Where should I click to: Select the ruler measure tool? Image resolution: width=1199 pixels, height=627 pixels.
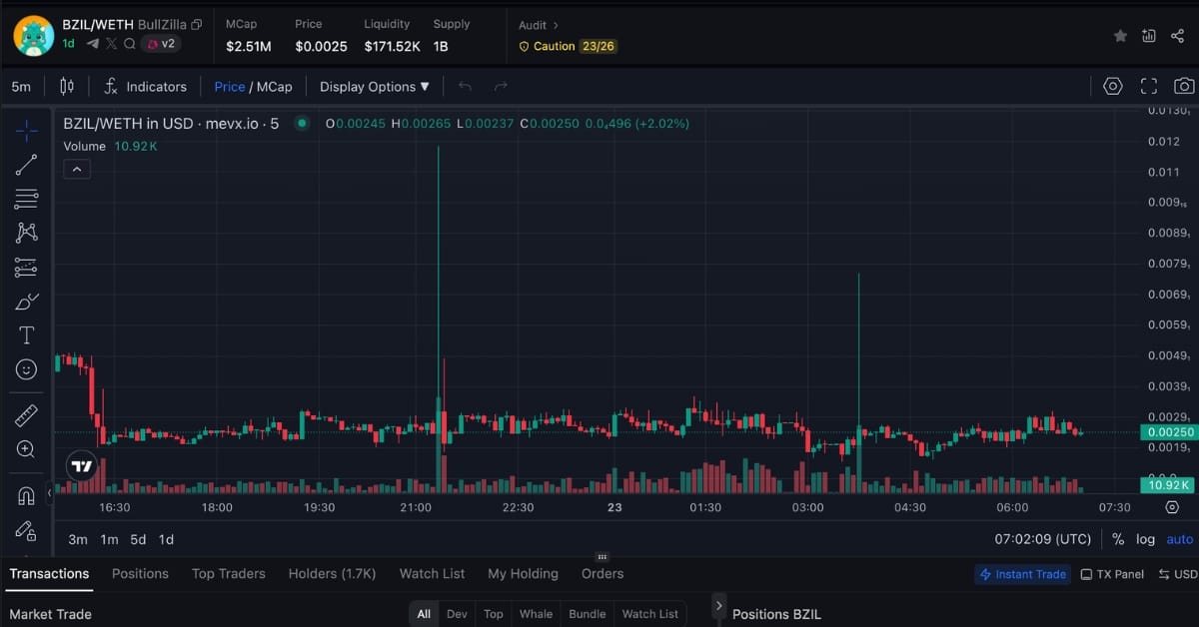click(26, 415)
